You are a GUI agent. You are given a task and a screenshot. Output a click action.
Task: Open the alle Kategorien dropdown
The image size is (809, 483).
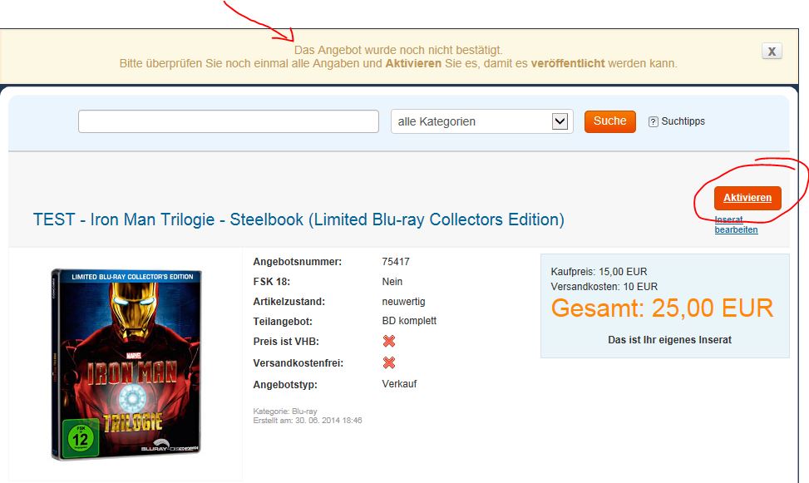(x=482, y=121)
